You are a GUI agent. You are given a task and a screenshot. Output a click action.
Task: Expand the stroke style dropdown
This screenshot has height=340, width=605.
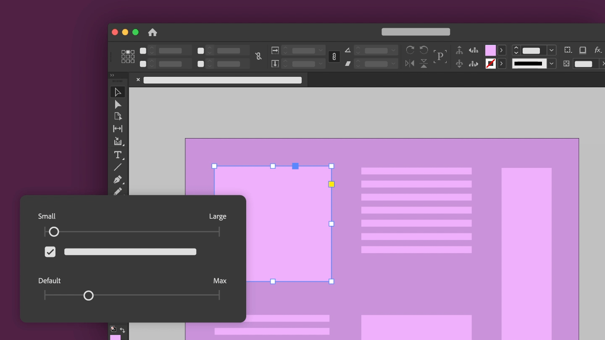click(551, 63)
